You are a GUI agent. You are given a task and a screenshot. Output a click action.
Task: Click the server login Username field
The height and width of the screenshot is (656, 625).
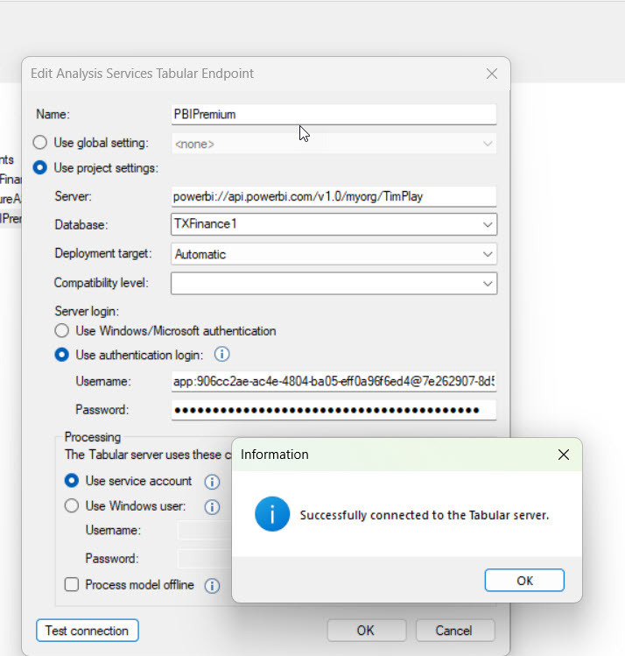point(334,382)
